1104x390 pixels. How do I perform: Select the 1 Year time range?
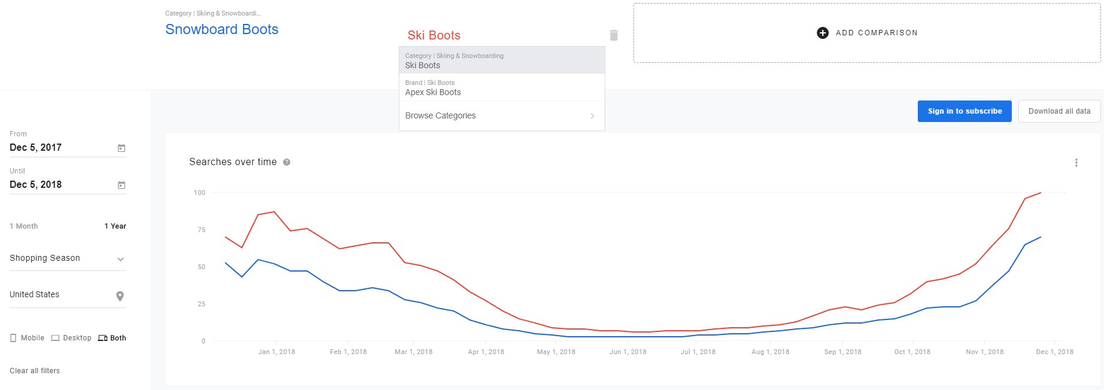coord(115,226)
